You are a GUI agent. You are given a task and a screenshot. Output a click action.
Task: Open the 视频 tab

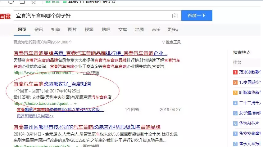pyautogui.click(x=89, y=29)
